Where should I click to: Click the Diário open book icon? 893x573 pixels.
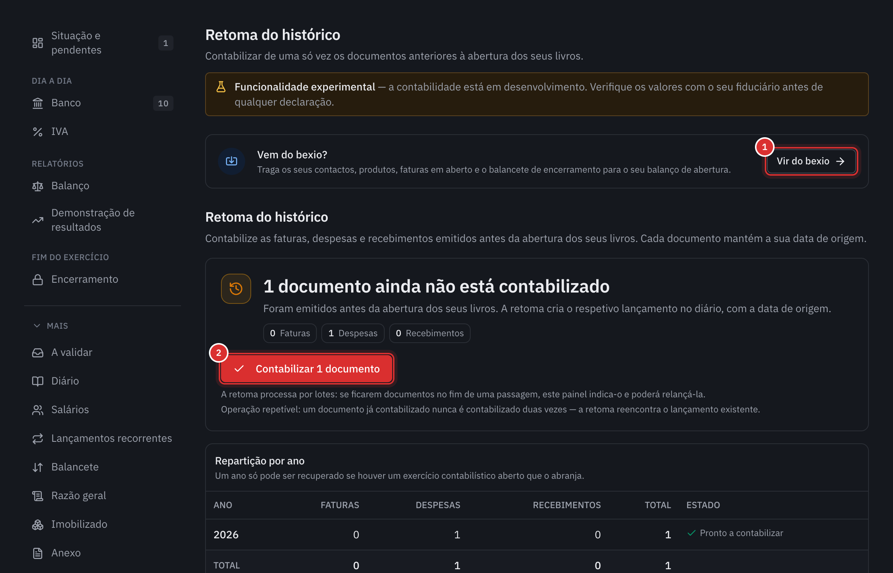[38, 381]
